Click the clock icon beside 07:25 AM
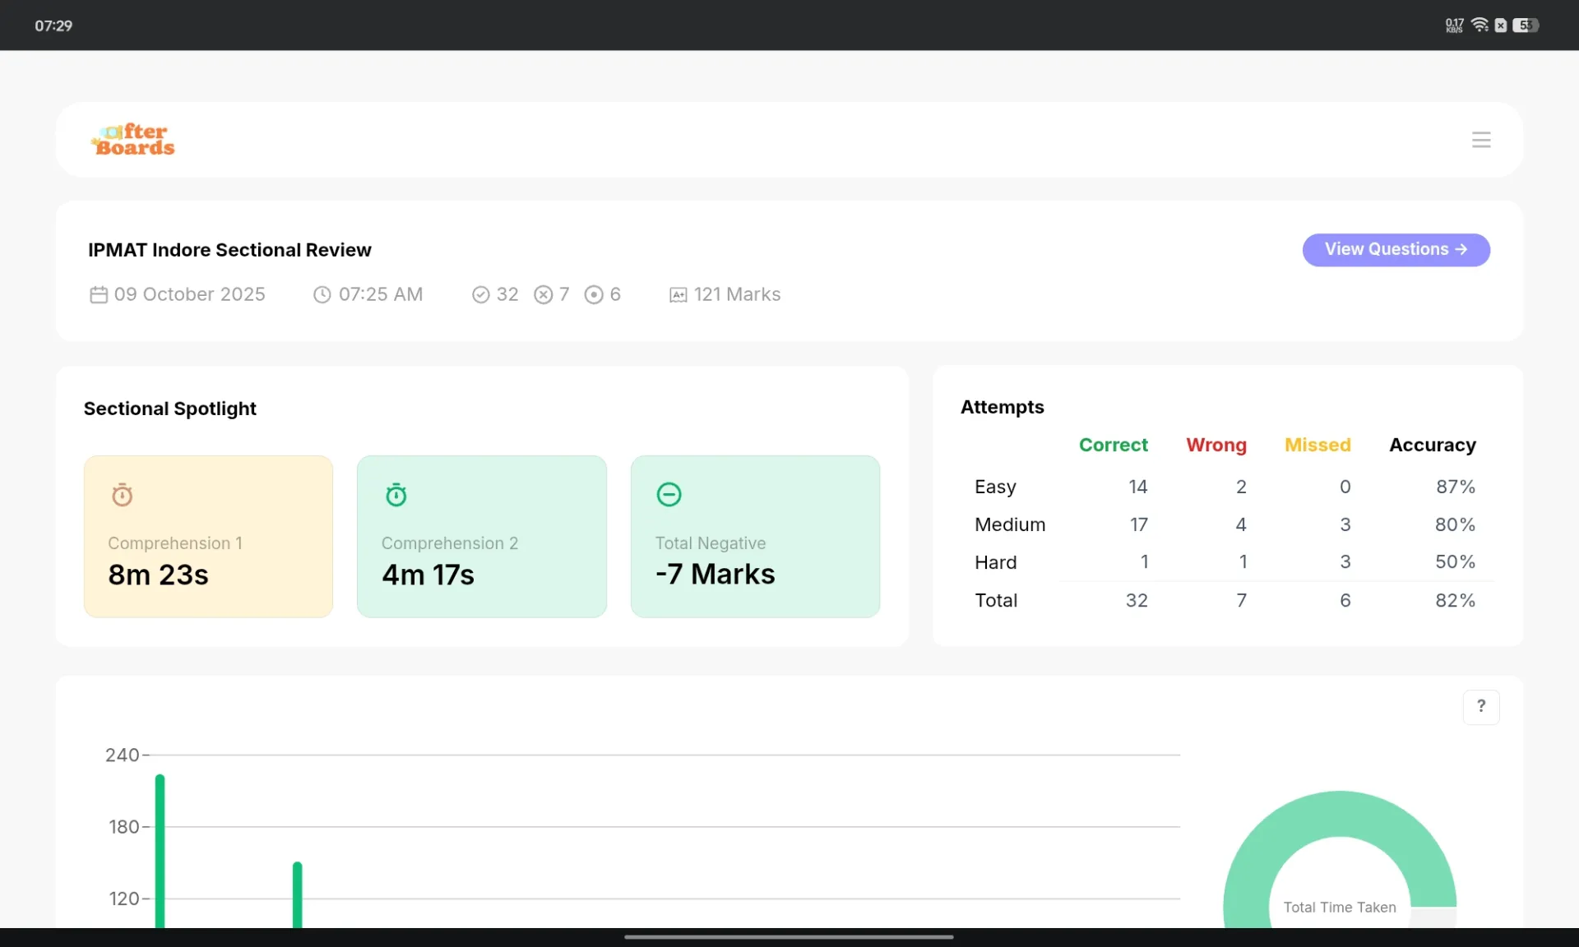Screen dimensions: 1579x947 pyautogui.click(x=322, y=294)
